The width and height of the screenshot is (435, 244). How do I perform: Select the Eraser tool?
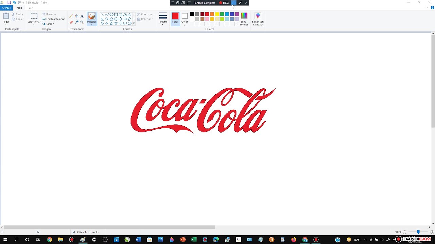pos(71,22)
